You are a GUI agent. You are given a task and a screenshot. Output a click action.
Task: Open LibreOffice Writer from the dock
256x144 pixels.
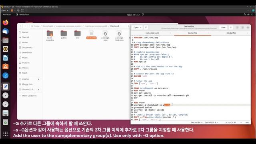pyautogui.click(x=6, y=58)
